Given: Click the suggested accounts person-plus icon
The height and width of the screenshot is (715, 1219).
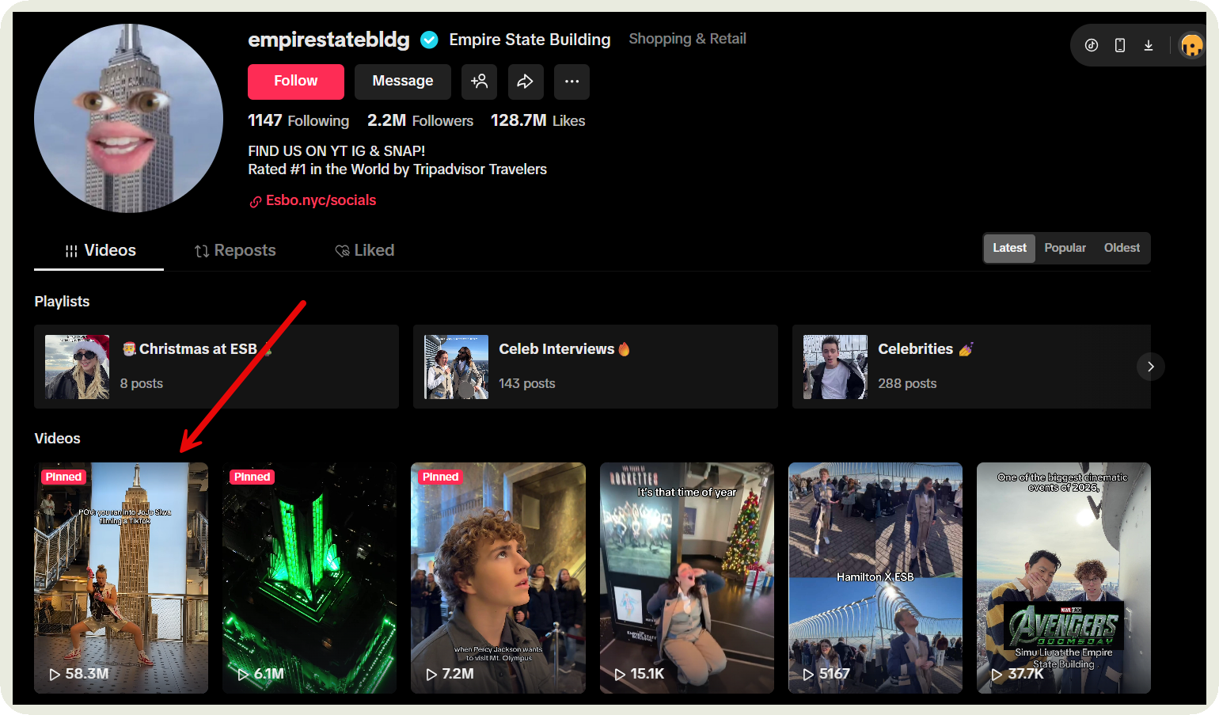Looking at the screenshot, I should coord(479,82).
